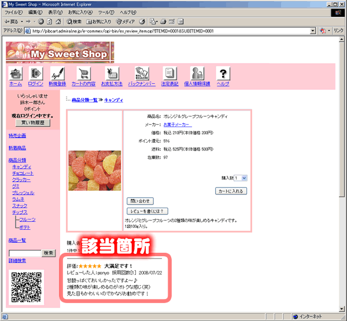
Task: Expand the address bar dropdown arrow
Action: (313, 31)
